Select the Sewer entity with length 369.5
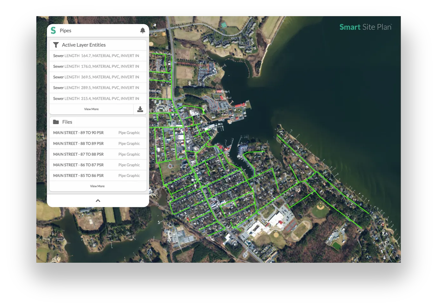Image resolution: width=438 pixels, height=308 pixels. [96, 77]
